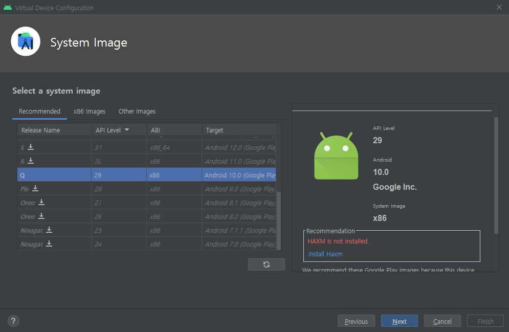Select the Android 8.0 target cell
Image resolution: width=509 pixels, height=332 pixels.
(x=239, y=216)
